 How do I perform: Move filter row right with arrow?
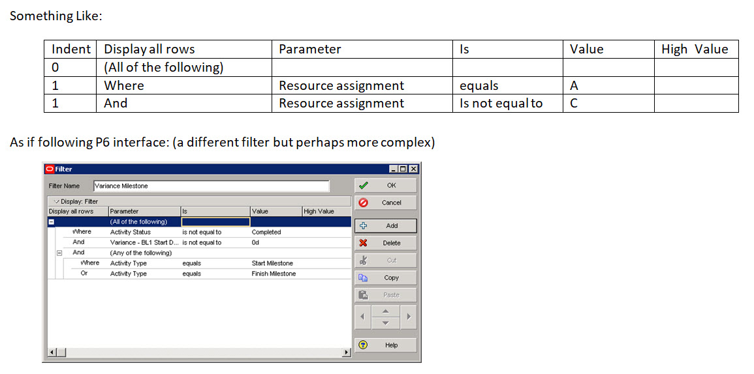409,317
